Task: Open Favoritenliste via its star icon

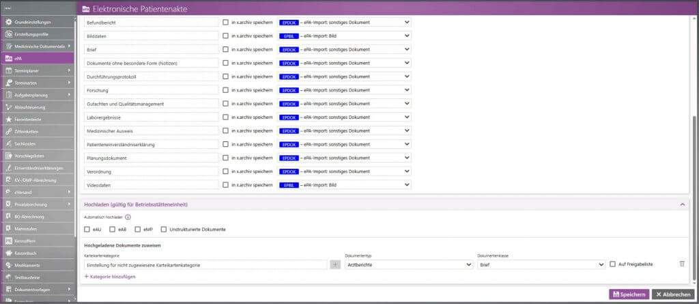Action: tap(9, 119)
